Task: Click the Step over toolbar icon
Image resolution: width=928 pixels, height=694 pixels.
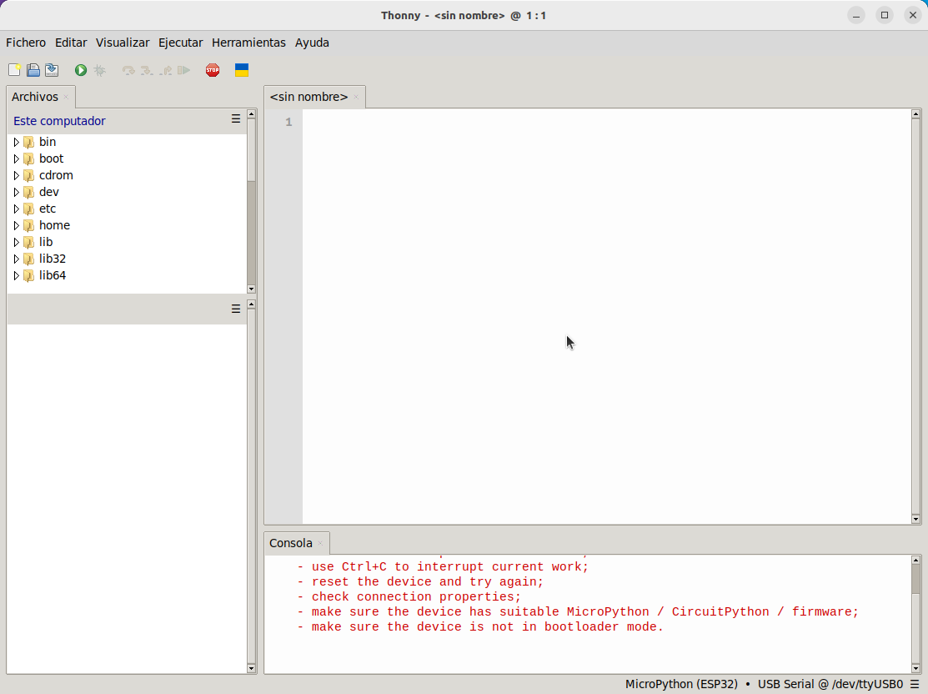Action: pos(128,70)
